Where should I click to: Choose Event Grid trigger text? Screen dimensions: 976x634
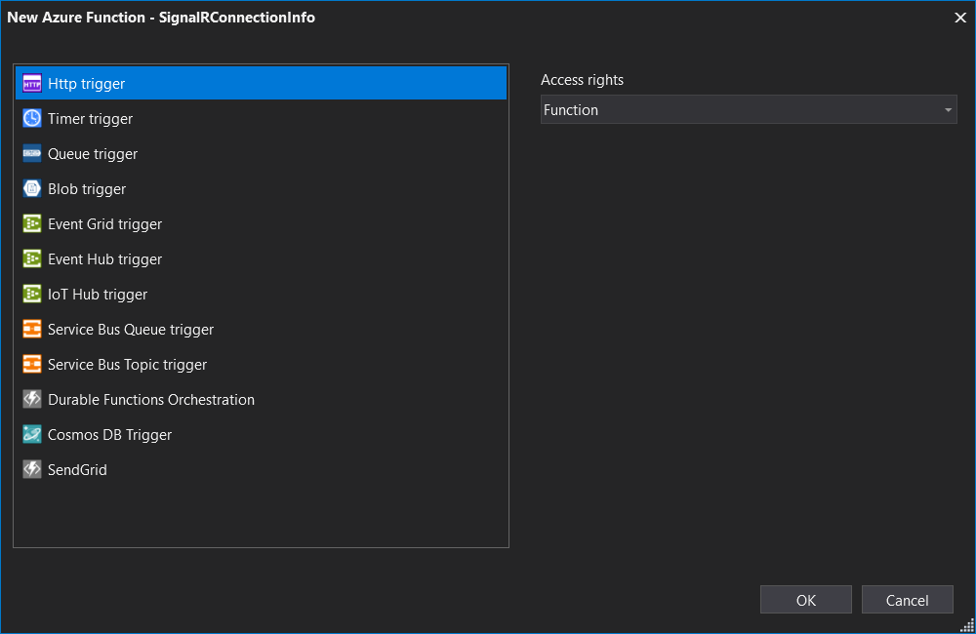105,224
